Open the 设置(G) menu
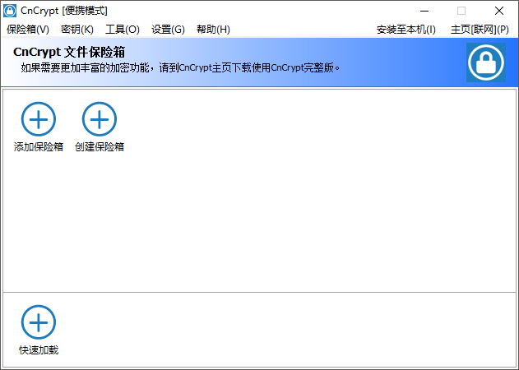This screenshot has height=370, width=519. [x=168, y=30]
